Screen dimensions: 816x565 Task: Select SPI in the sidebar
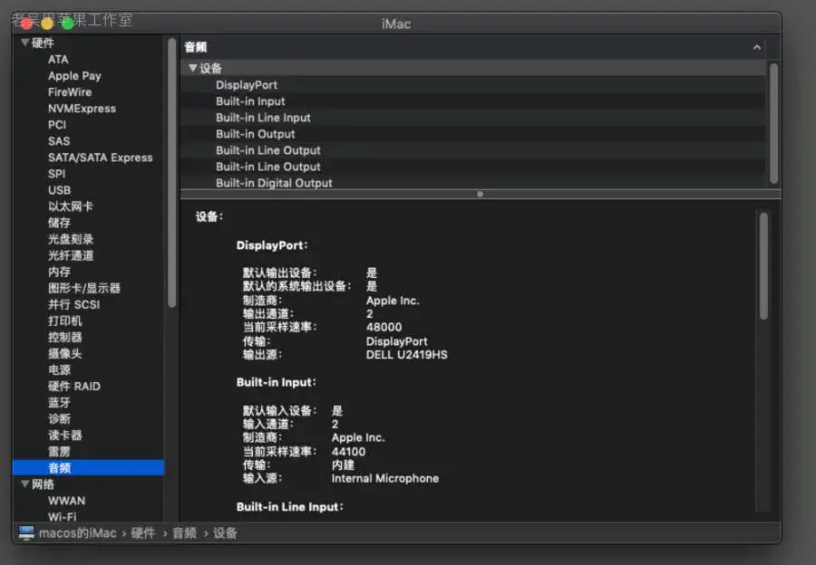(x=57, y=174)
